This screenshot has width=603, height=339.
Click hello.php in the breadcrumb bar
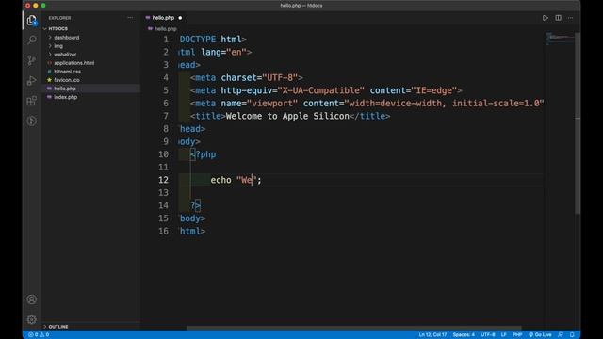[166, 29]
